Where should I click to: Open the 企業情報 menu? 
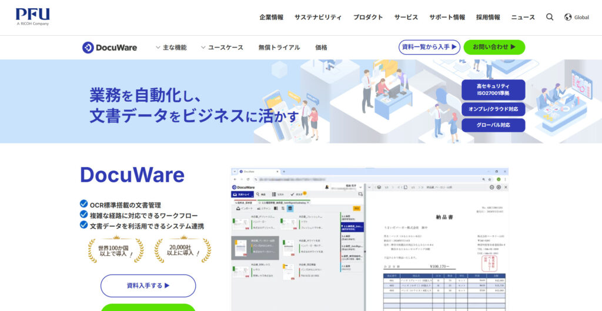click(272, 17)
